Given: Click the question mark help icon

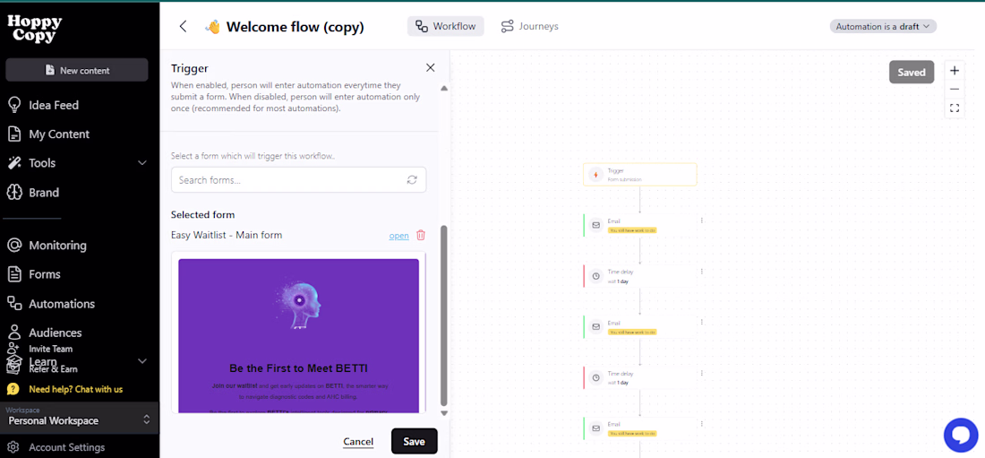Looking at the screenshot, I should 13,389.
